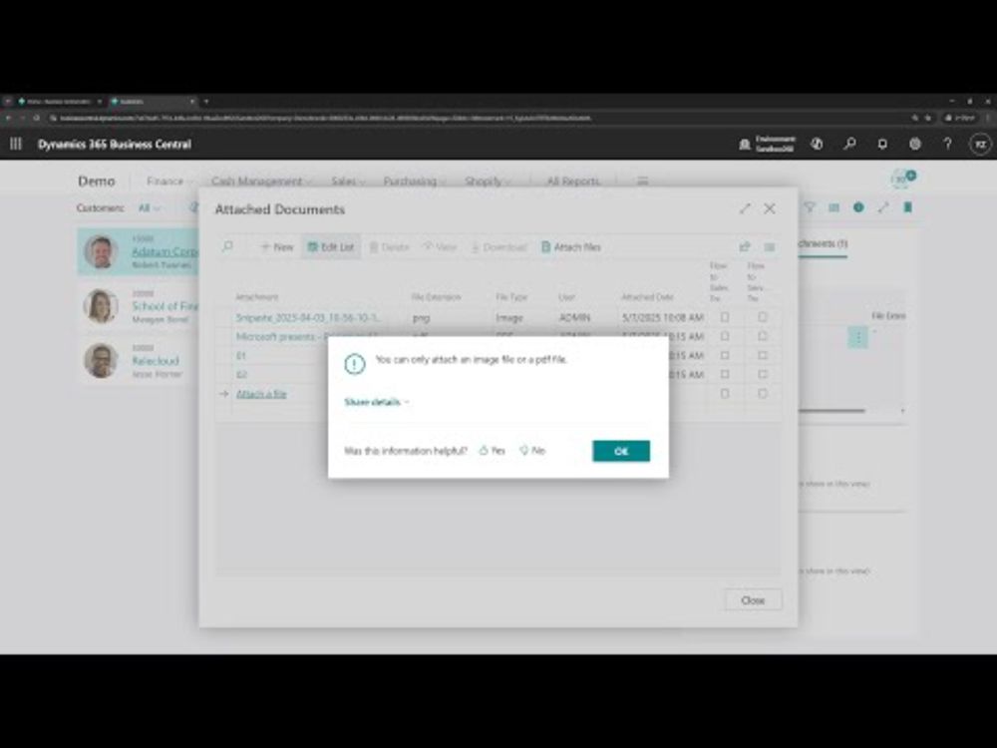Toggle the information FactBox icon
997x748 pixels.
pos(858,207)
